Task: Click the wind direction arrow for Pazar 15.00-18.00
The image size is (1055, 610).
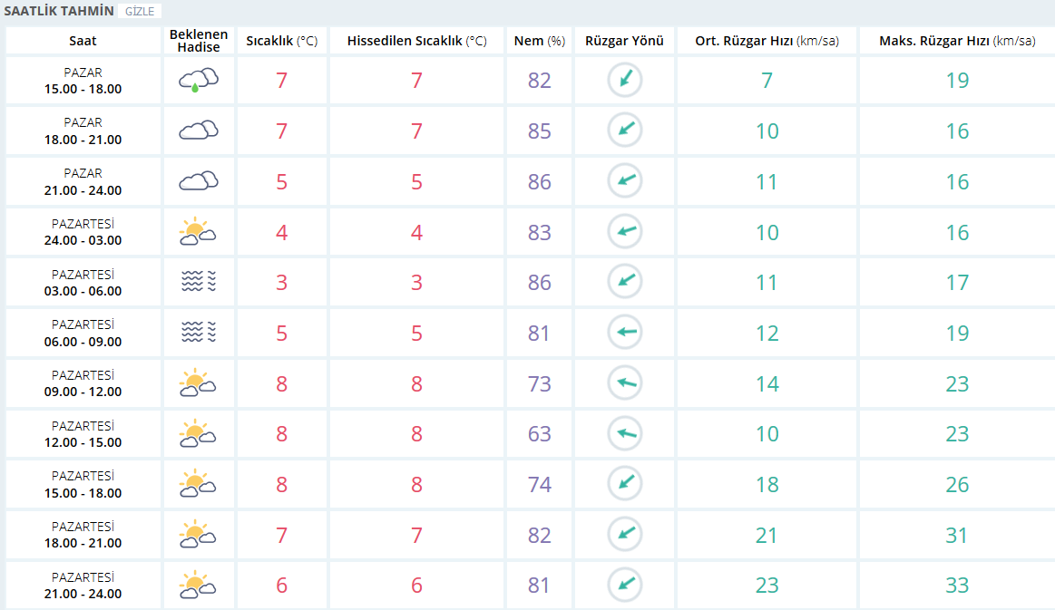Action: 624,80
